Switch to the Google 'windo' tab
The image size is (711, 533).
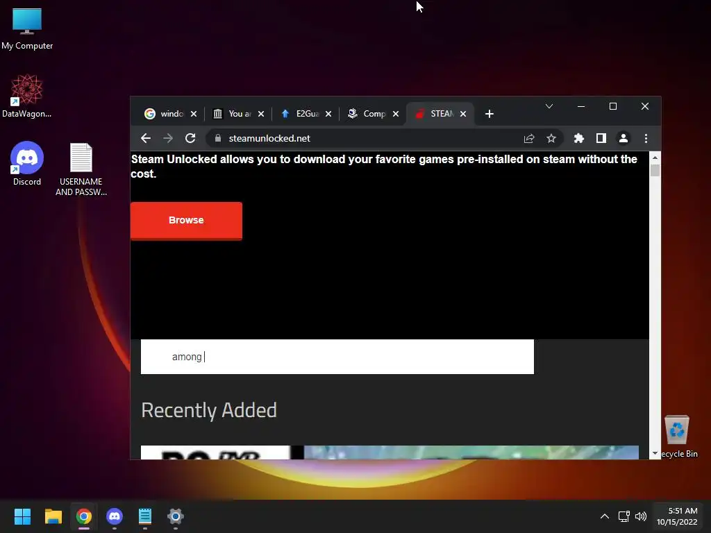[164, 114]
